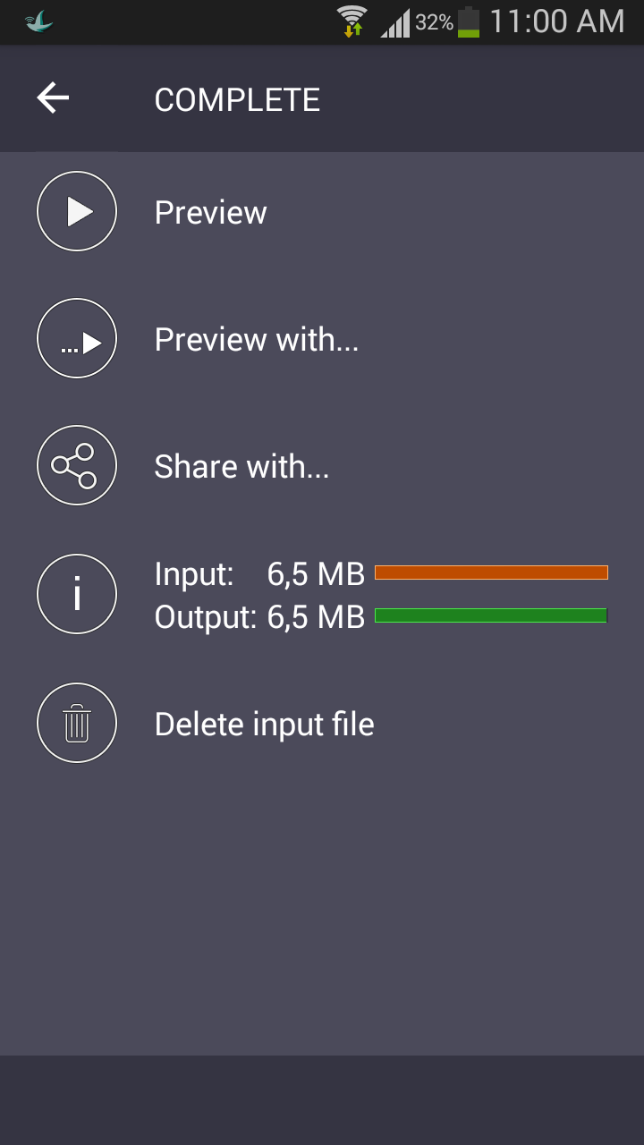
Task: Tap the trash can delete icon
Action: pyautogui.click(x=77, y=724)
